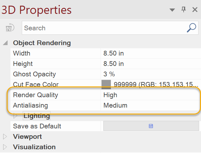The width and height of the screenshot is (201, 153).
Task: Expand the Lighting section
Action: pos(16,116)
